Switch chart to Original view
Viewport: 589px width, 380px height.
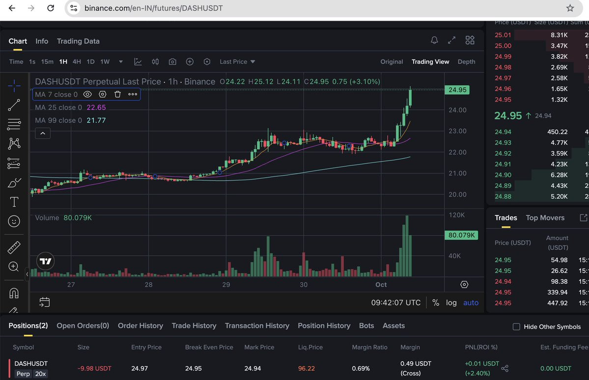(x=392, y=61)
